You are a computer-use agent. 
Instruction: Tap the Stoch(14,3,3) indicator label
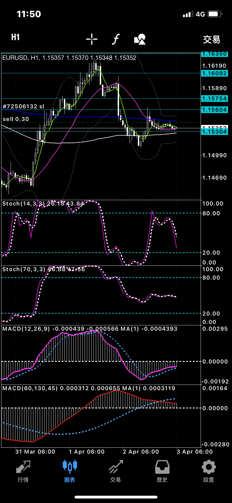click(24, 204)
